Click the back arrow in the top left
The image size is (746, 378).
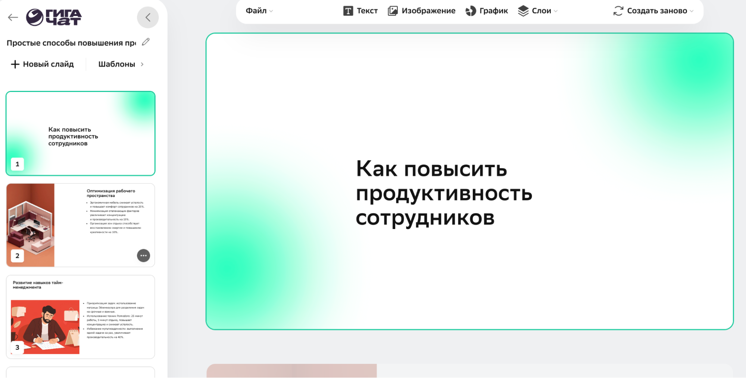pyautogui.click(x=13, y=17)
